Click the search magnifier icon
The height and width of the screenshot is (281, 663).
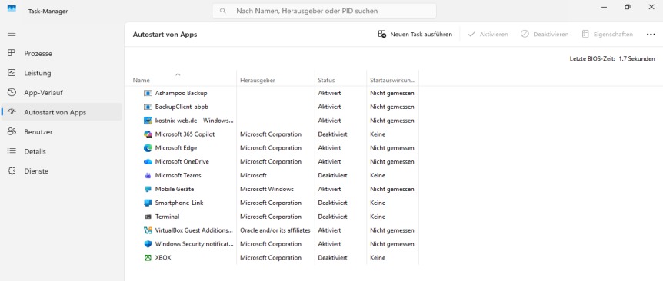click(223, 11)
